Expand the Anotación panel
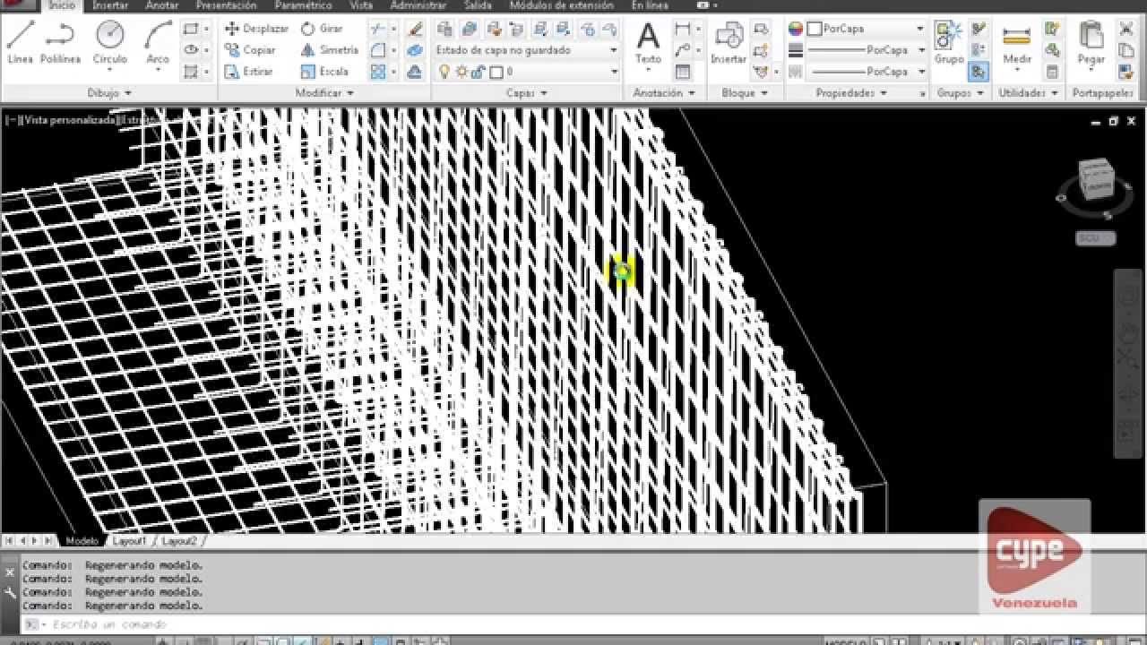The height and width of the screenshot is (645, 1147). point(664,92)
